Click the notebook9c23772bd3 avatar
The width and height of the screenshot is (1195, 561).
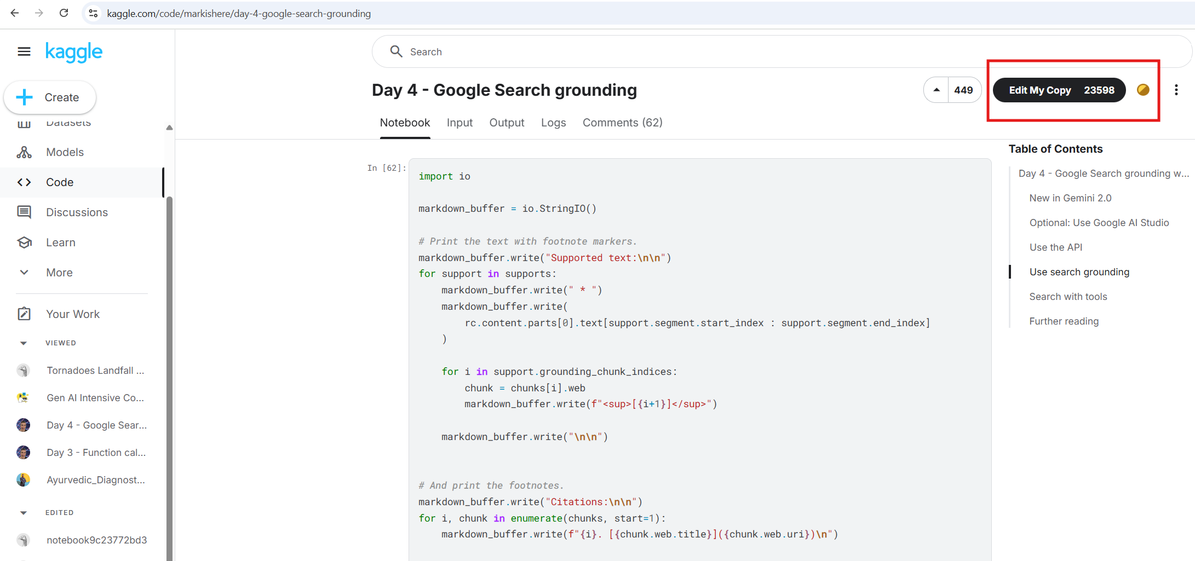point(23,540)
